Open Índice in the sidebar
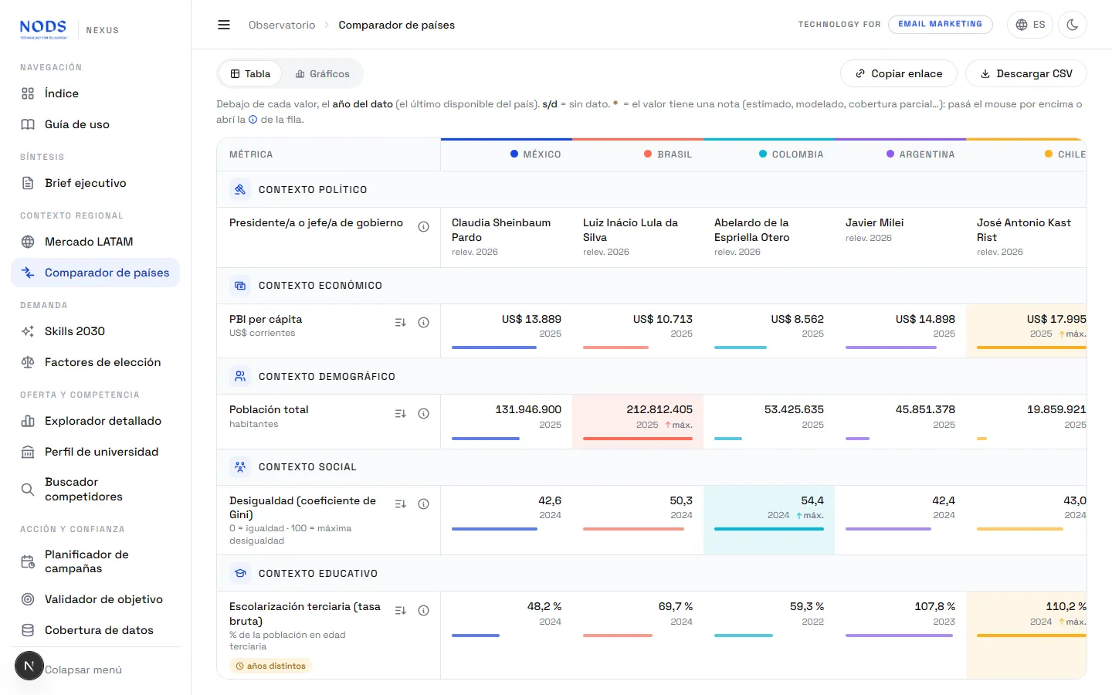This screenshot has height=695, width=1112. 96,93
